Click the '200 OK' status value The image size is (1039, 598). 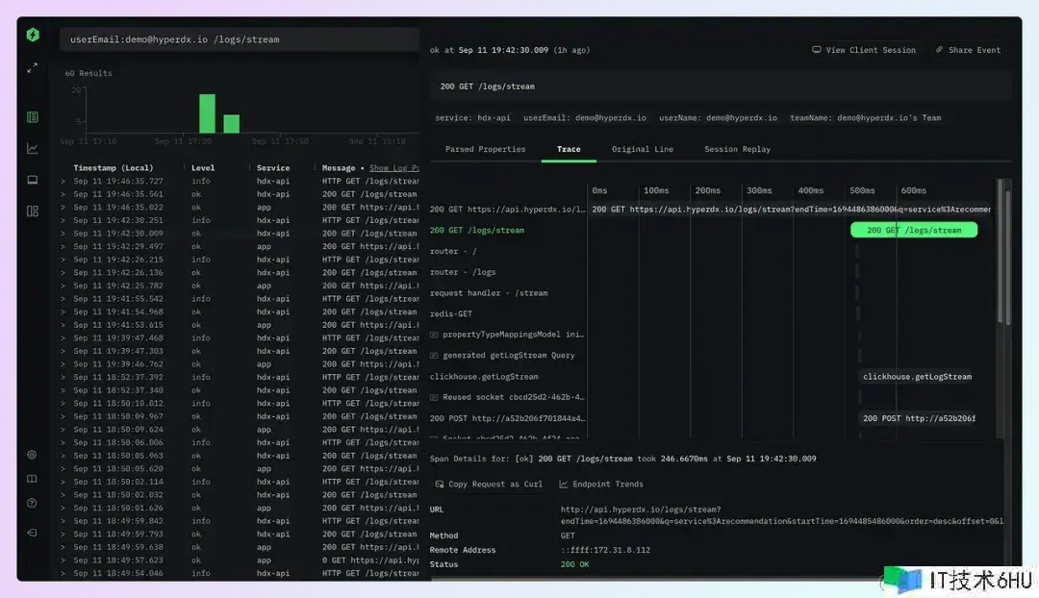(x=574, y=564)
